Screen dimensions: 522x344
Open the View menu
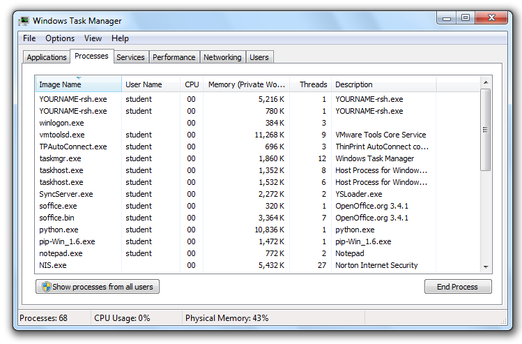tap(93, 38)
